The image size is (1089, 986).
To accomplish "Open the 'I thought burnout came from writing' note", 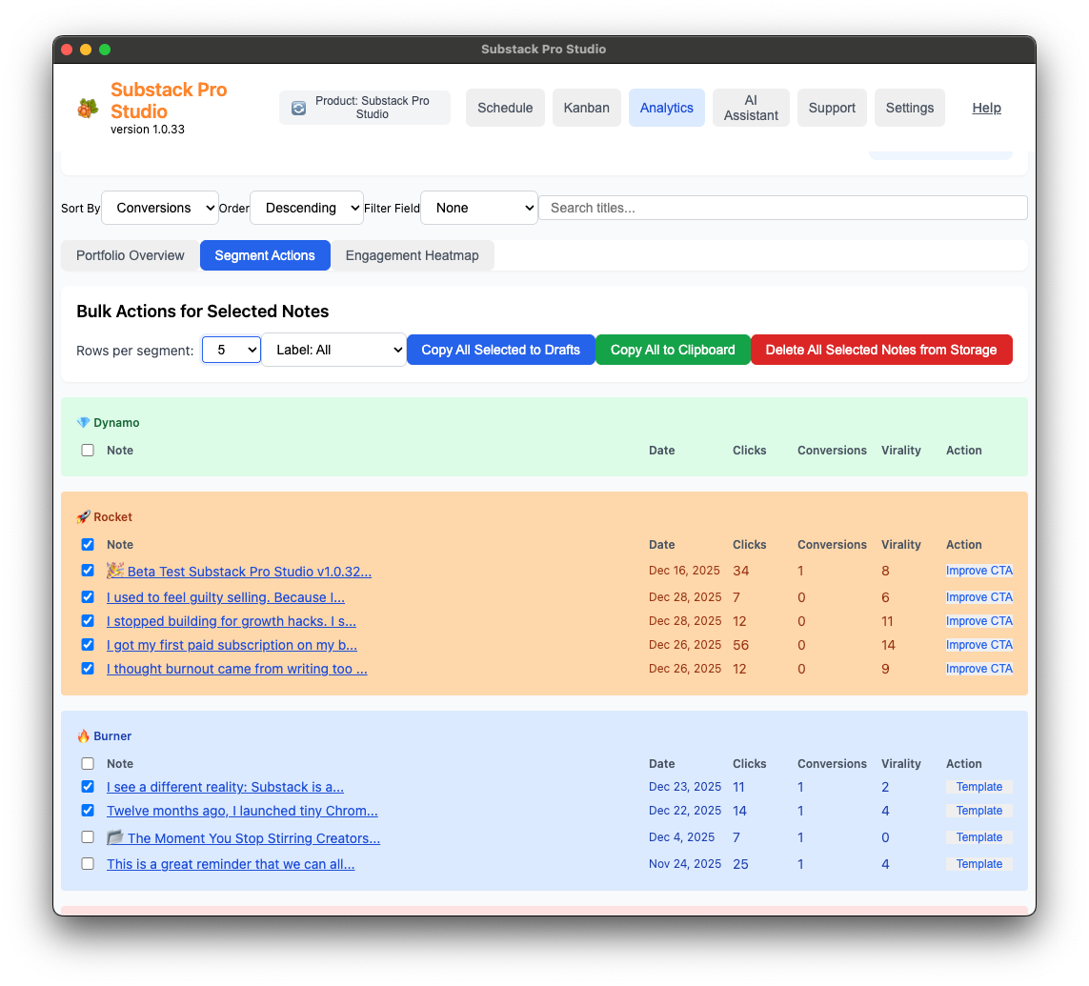I will pyautogui.click(x=236, y=669).
